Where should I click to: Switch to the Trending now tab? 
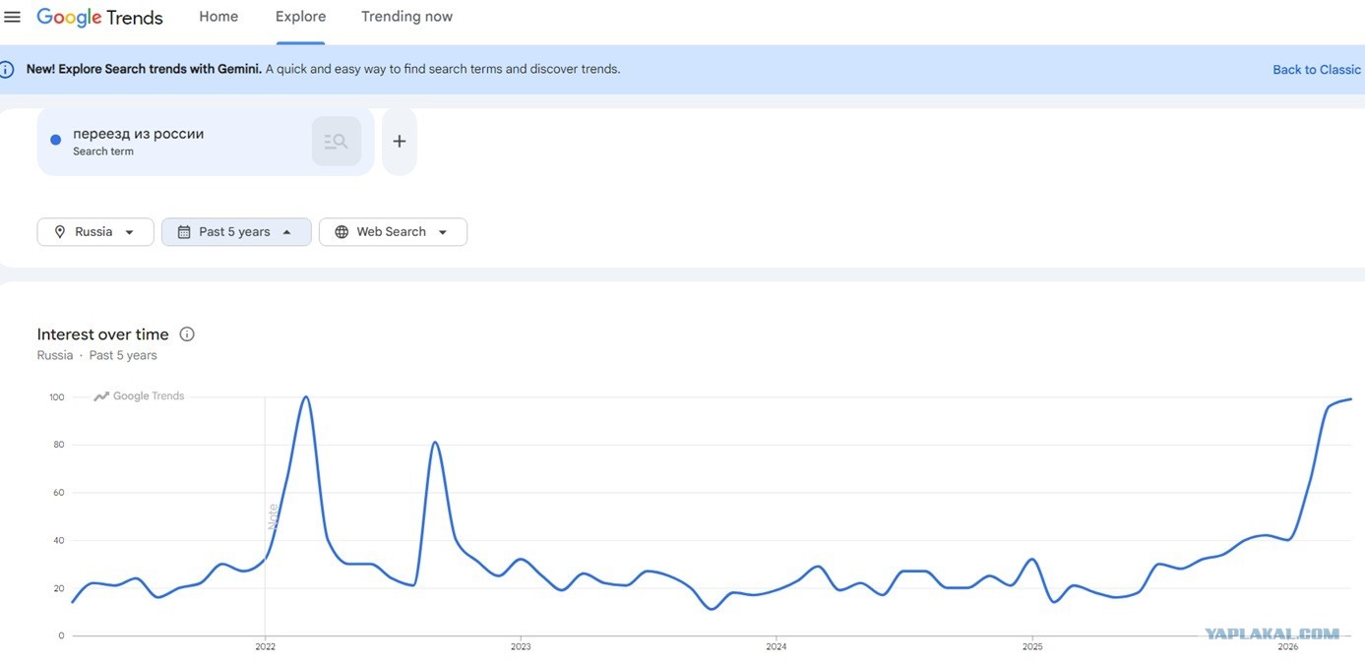[406, 17]
